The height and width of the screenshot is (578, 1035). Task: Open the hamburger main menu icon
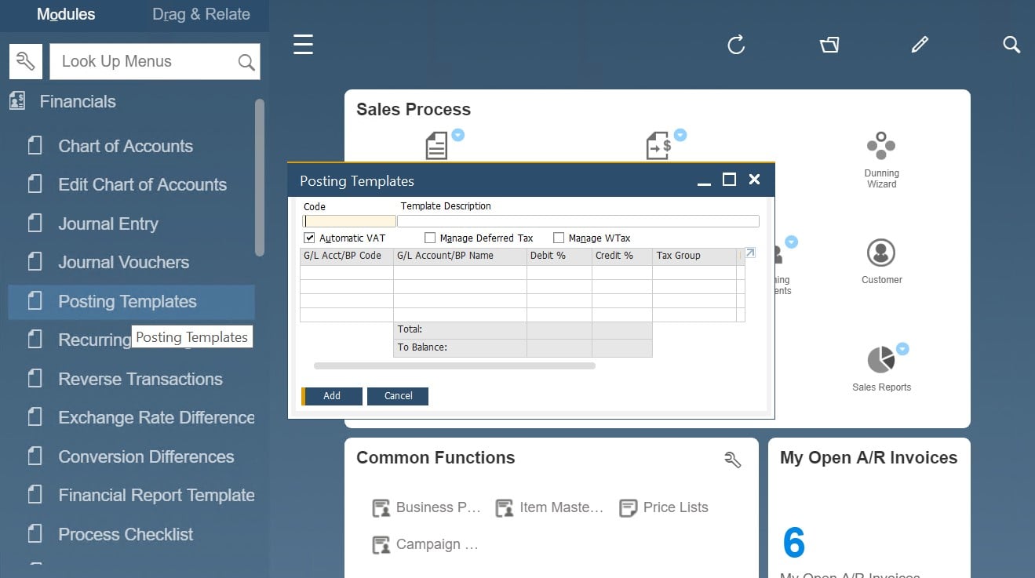(303, 45)
